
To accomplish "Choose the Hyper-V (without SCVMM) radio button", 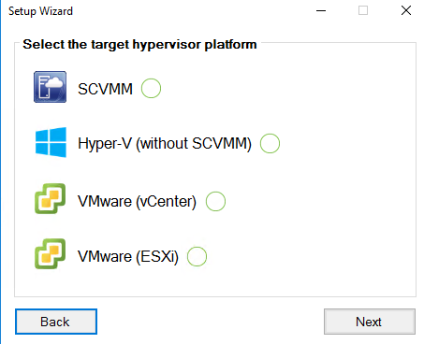I will (270, 143).
